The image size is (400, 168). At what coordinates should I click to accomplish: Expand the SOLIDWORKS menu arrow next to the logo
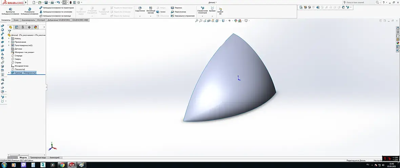26,3
